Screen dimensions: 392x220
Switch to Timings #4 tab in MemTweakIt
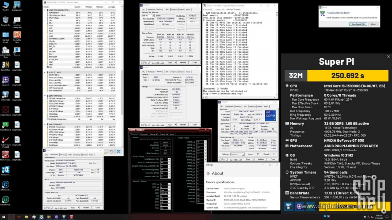click(164, 134)
